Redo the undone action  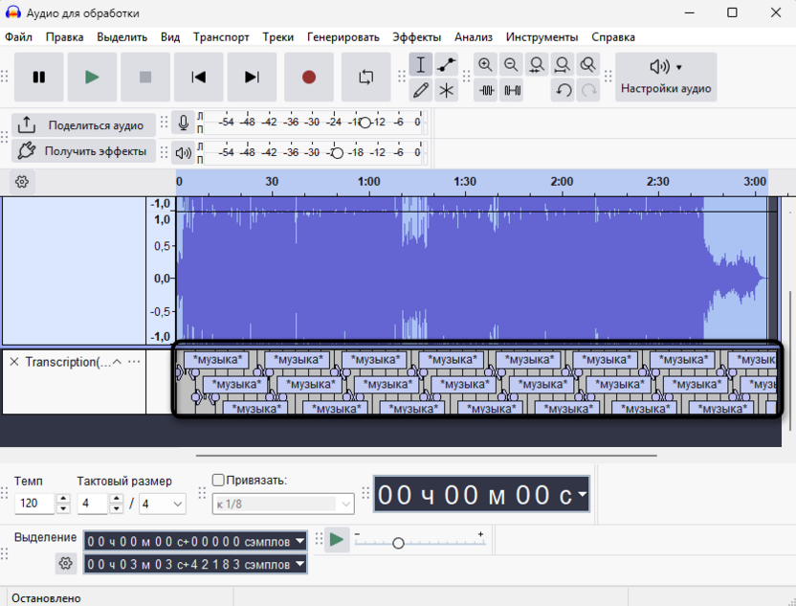tap(588, 90)
